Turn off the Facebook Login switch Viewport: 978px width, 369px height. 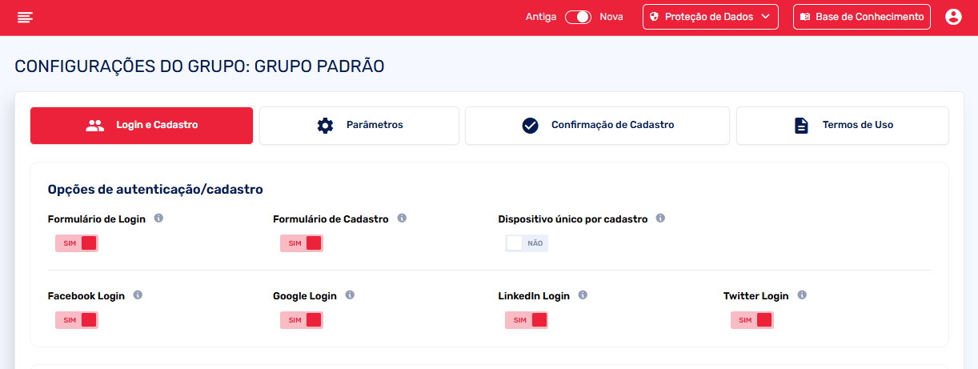77,320
